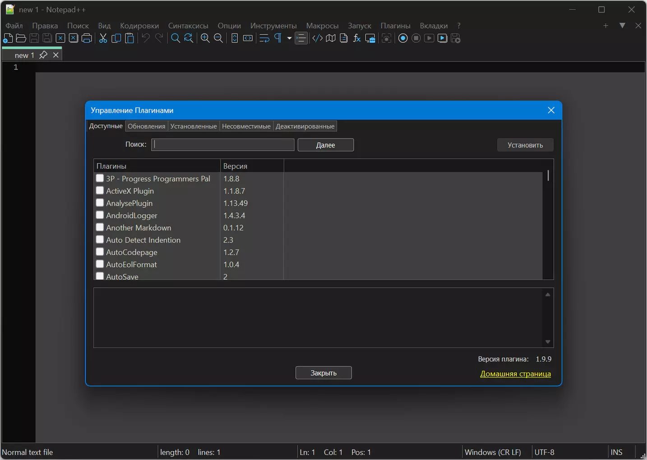Open the Домашняя страница link
Image resolution: width=647 pixels, height=460 pixels.
point(515,374)
